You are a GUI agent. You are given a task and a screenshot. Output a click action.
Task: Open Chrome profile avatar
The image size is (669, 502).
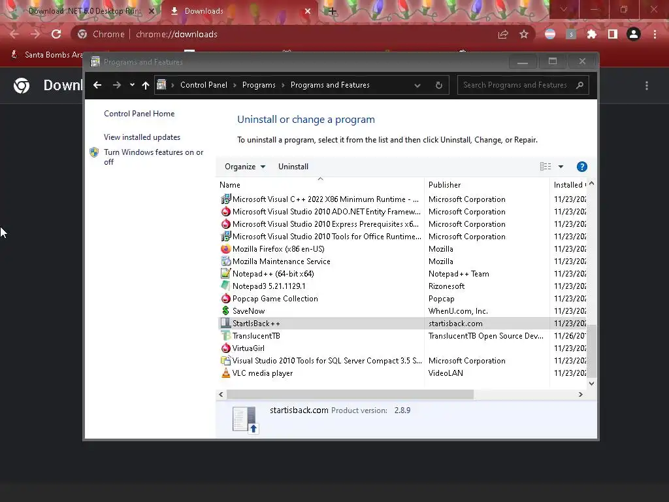[x=634, y=34]
